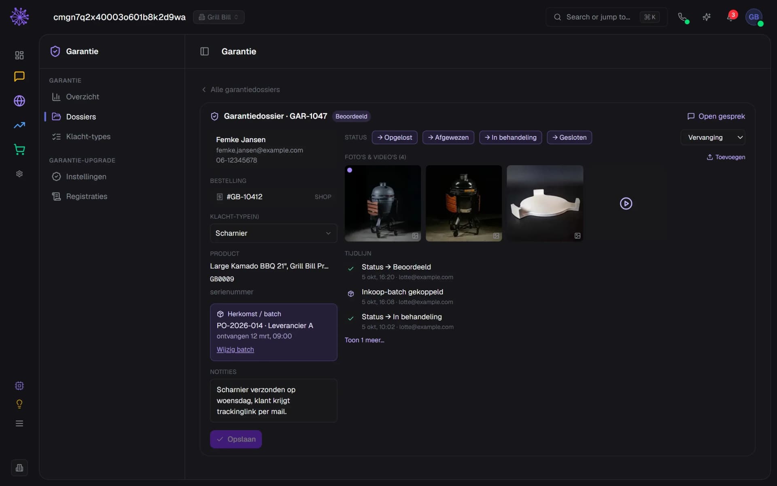Screen dimensions: 777x486
Task: Open the lightbulb tips icon
Action: (x=19, y=404)
